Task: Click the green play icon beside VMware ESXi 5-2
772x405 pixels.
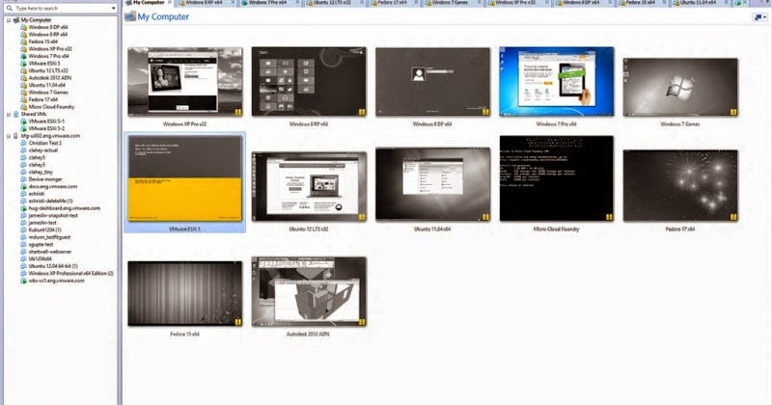Action: [x=23, y=128]
